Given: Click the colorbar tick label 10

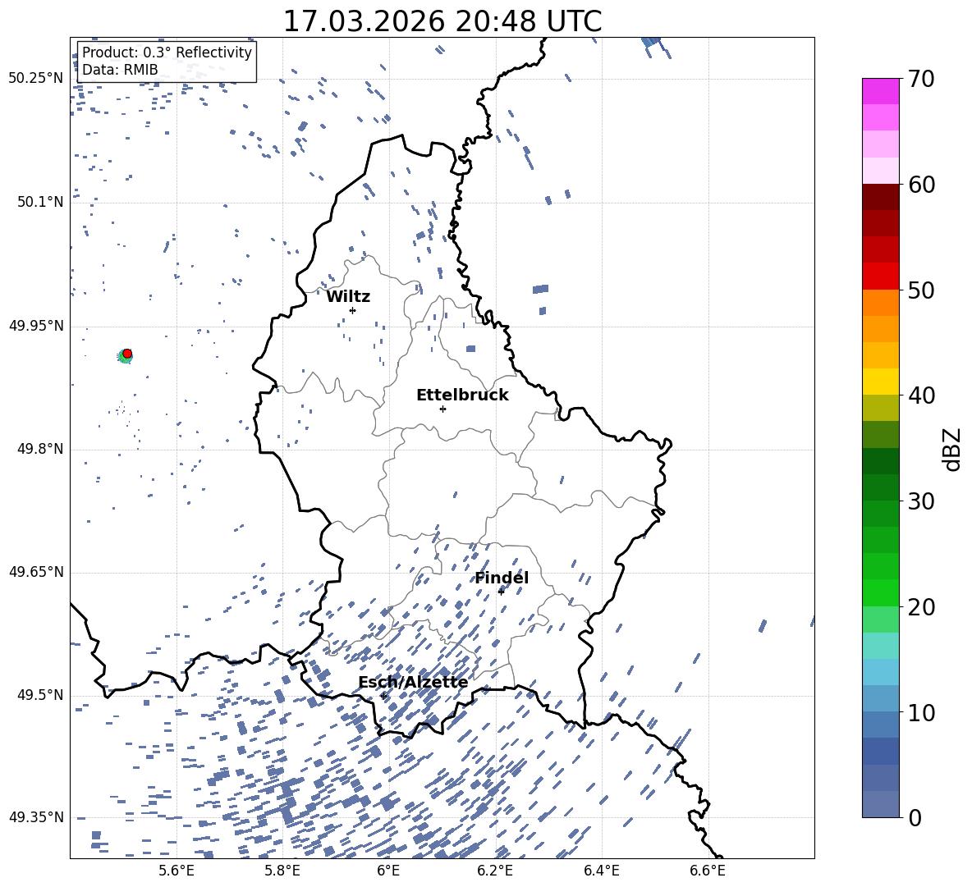Looking at the screenshot, I should (x=921, y=712).
